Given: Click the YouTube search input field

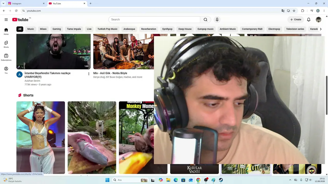Looking at the screenshot, I should point(154,20).
